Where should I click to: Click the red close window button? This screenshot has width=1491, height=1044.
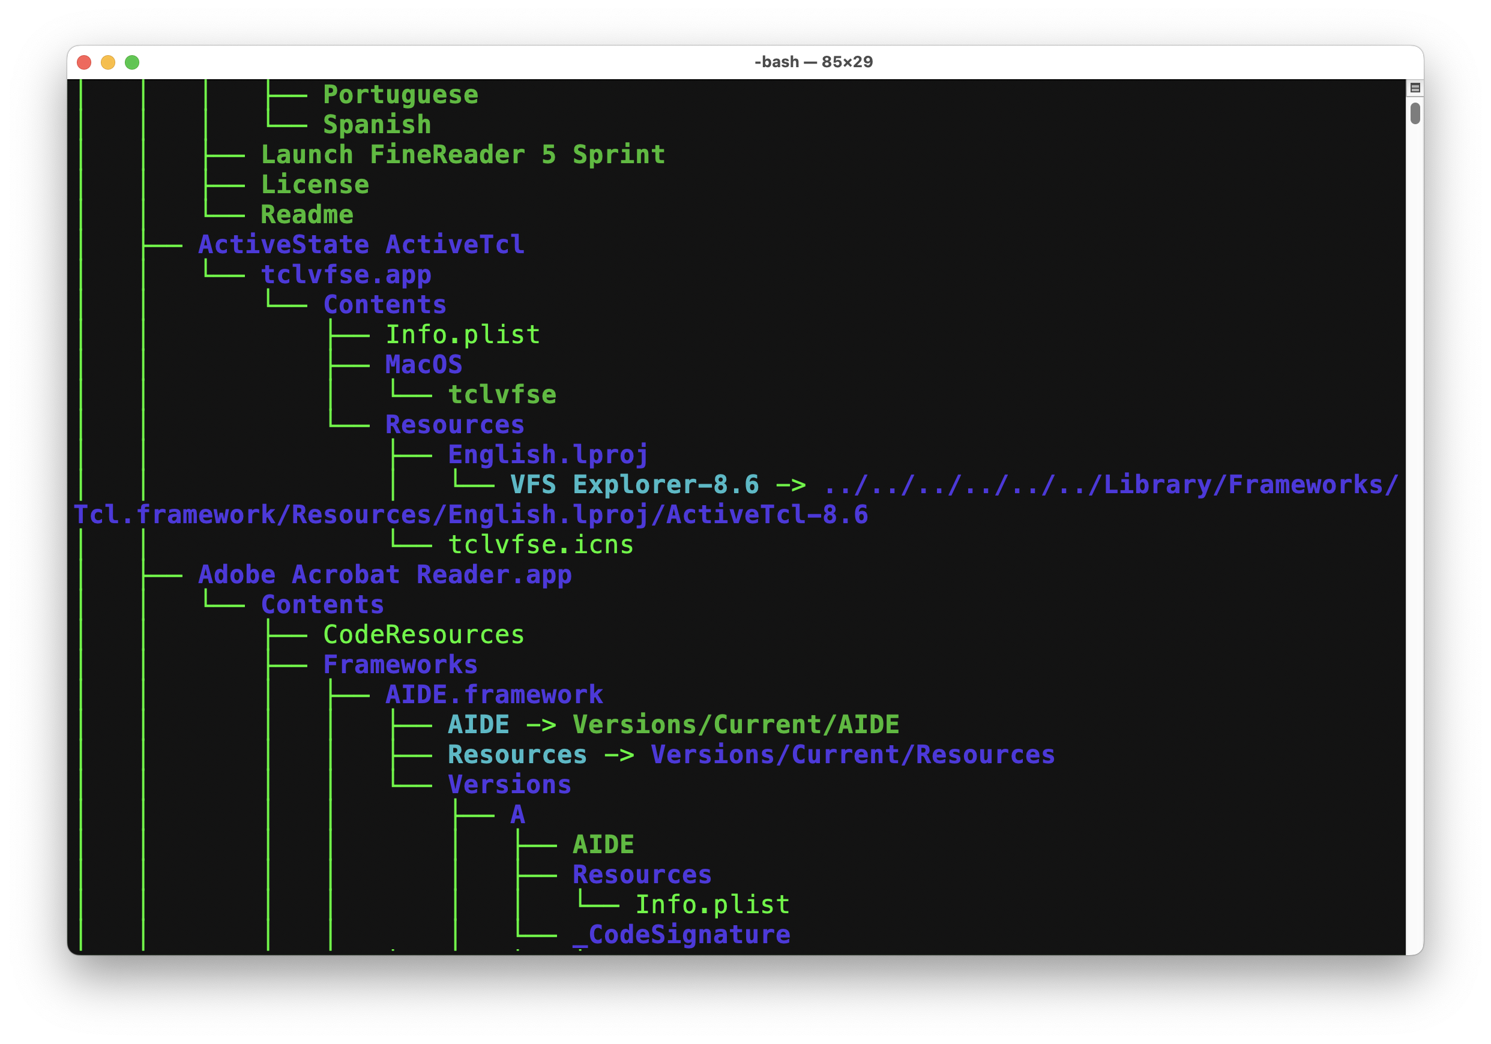pos(84,62)
